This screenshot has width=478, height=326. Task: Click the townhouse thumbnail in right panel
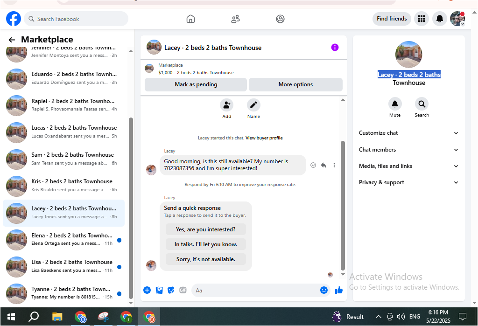coord(408,55)
